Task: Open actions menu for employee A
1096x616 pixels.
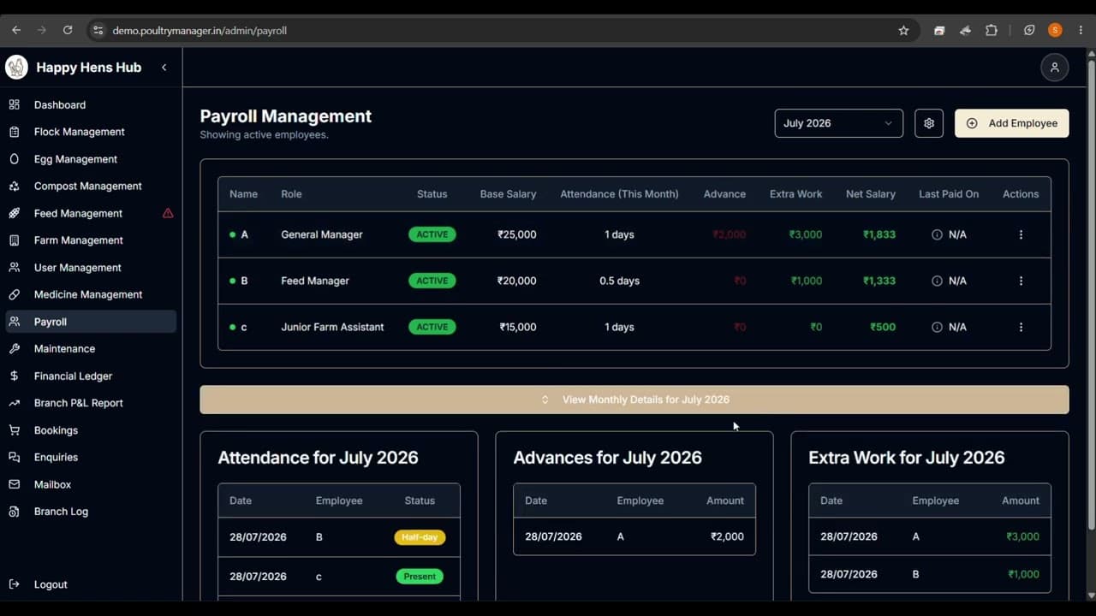Action: click(1021, 234)
